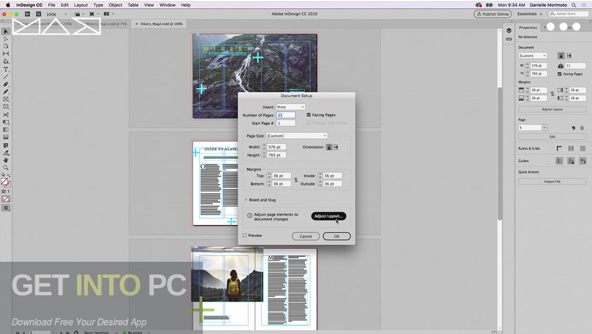Click Import File quick action
This screenshot has height=334, width=592.
[x=552, y=181]
